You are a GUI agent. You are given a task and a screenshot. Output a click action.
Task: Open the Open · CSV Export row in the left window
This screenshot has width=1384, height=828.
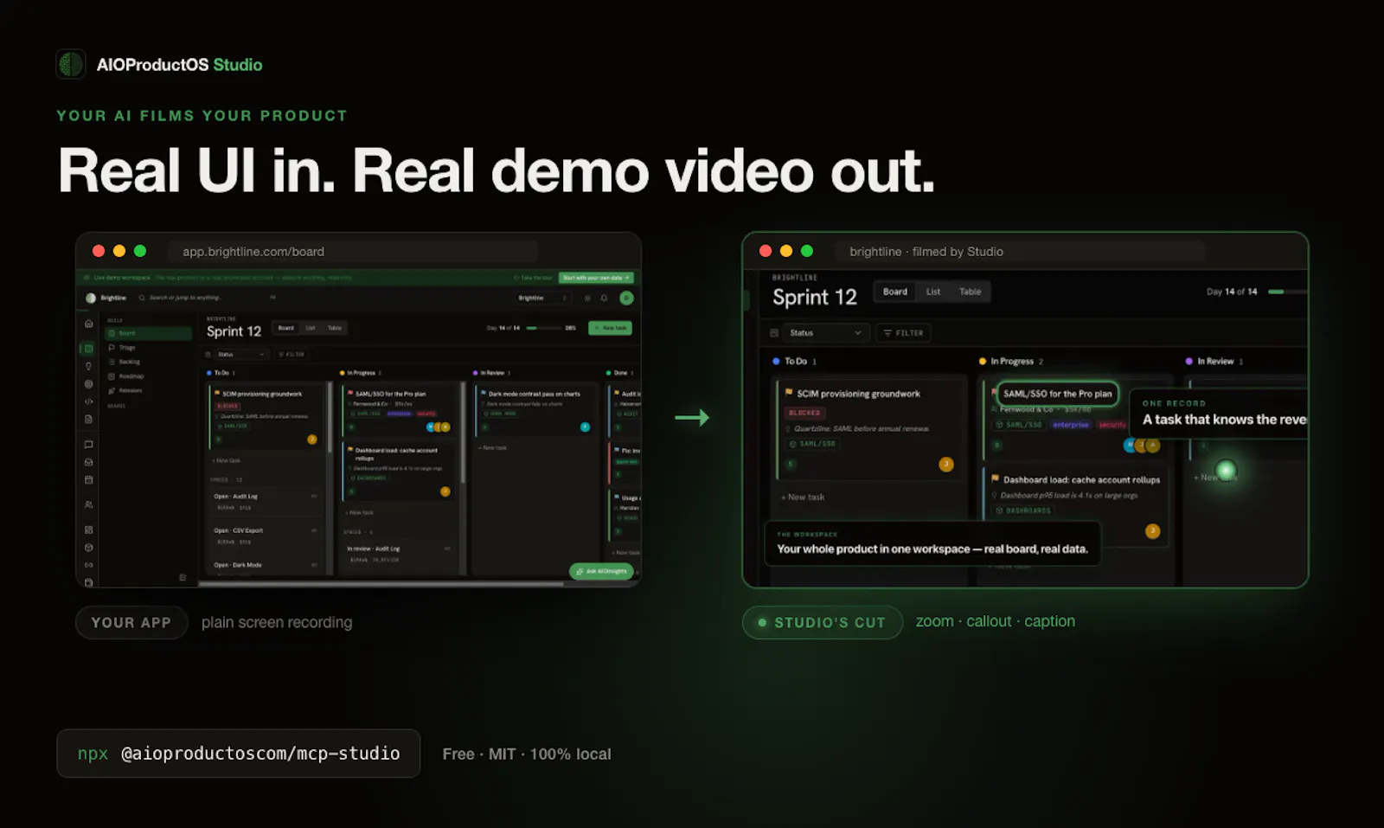coord(266,536)
